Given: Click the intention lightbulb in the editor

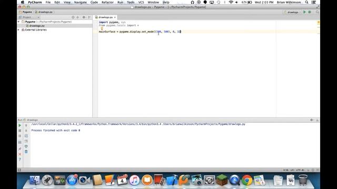Looking at the screenshot, I should 102,28.
